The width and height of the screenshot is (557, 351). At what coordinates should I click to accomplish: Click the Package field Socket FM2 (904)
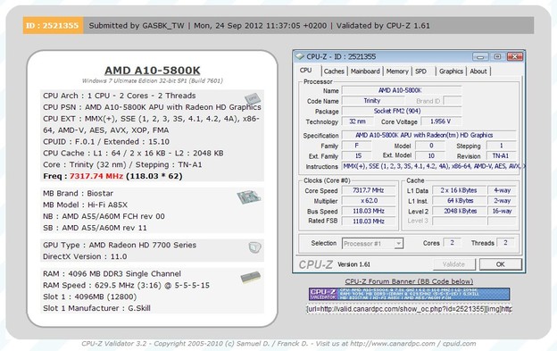tap(402, 111)
